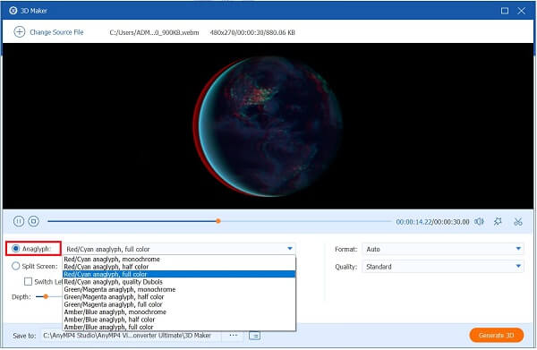Click the pin/snapshot star icon
Screen dimensions: 537x350
(x=498, y=222)
